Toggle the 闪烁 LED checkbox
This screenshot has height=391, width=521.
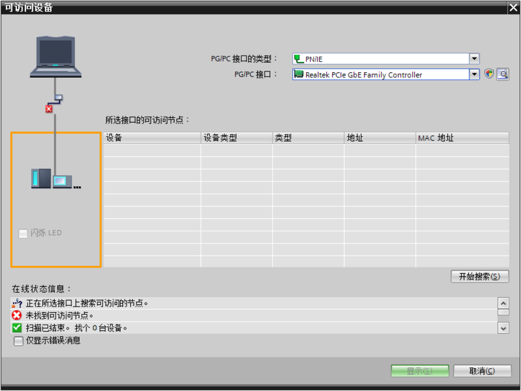pos(23,234)
